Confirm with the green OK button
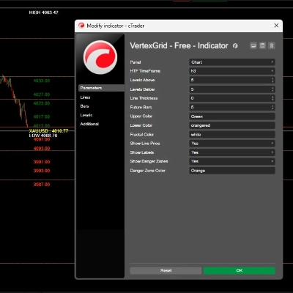 click(240, 270)
